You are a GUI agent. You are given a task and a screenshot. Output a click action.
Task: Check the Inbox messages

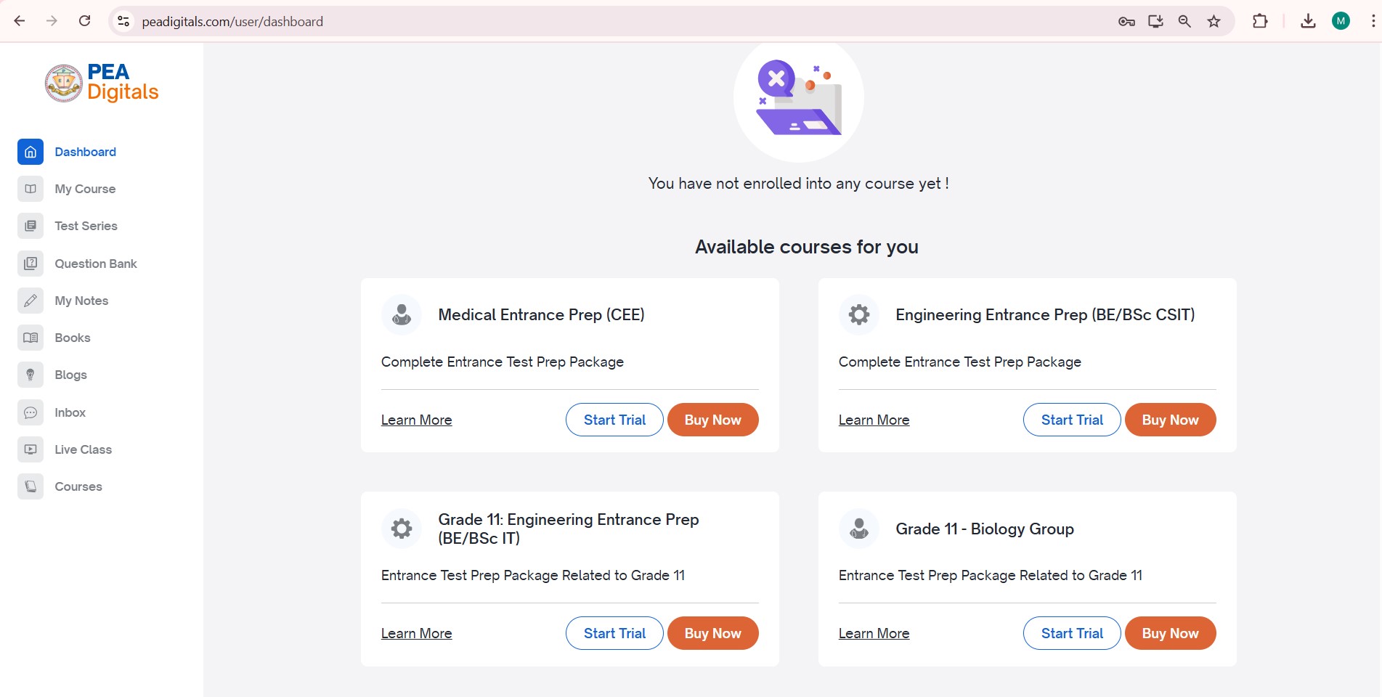(70, 412)
